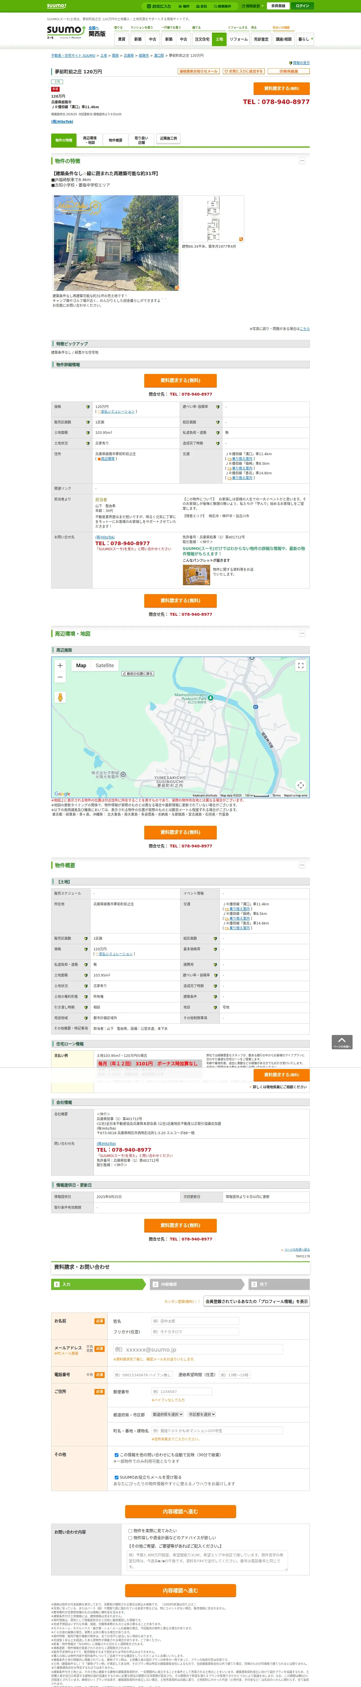Image resolution: width=361 pixels, height=1687 pixels.
Task: Click the メールアドレス input field
Action: click(x=198, y=1349)
